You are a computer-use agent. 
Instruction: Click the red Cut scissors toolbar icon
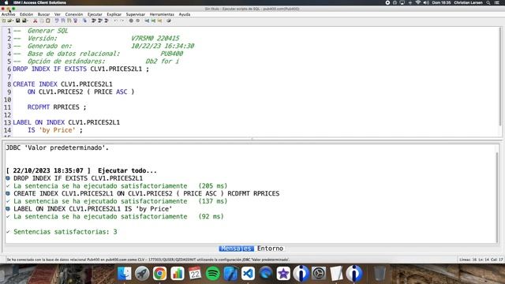click(35, 21)
